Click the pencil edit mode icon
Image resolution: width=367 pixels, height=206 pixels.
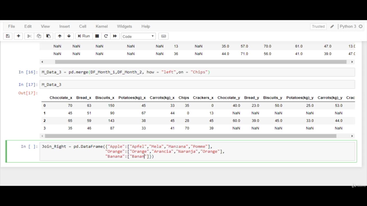(x=332, y=26)
